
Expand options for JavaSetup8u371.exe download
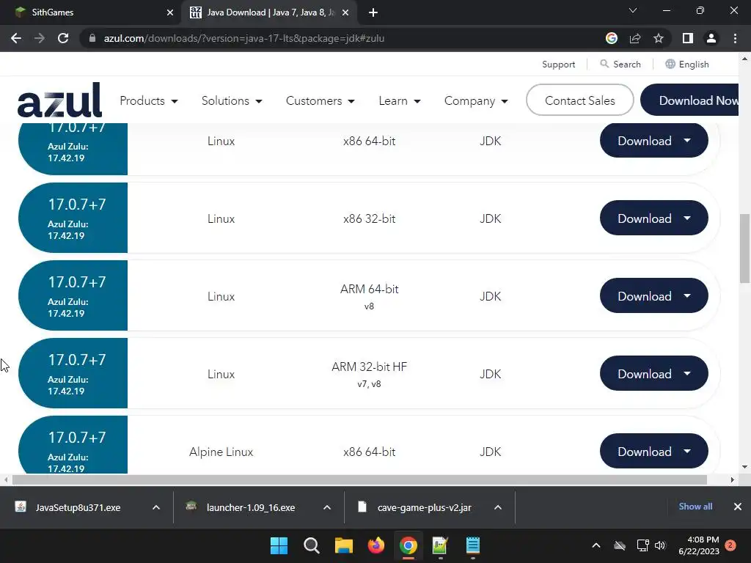[x=156, y=507]
